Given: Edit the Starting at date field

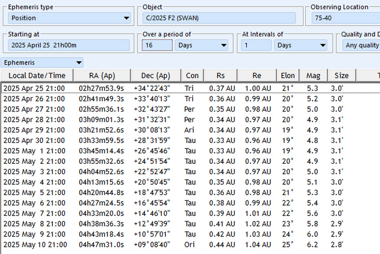Looking at the screenshot, I should click(69, 45).
